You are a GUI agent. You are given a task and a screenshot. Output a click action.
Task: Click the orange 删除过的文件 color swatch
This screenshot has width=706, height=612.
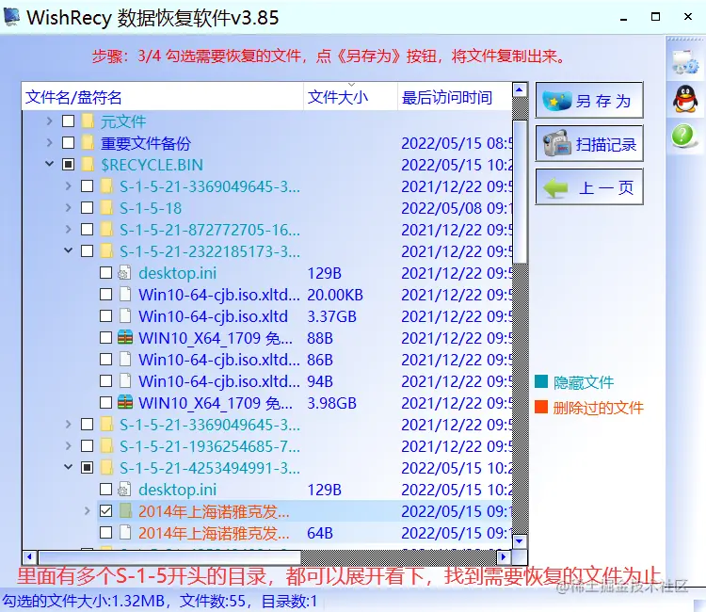[541, 407]
